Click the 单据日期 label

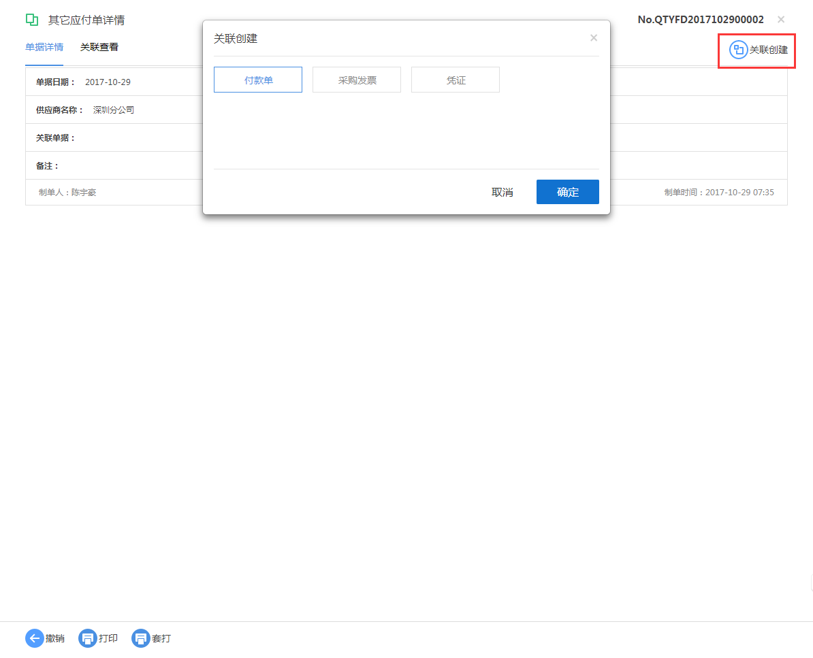55,82
